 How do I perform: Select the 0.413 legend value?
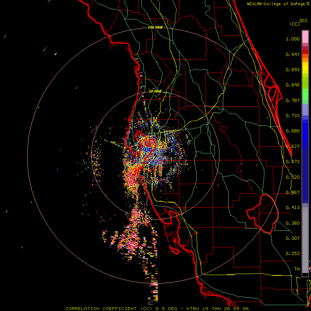(293, 208)
